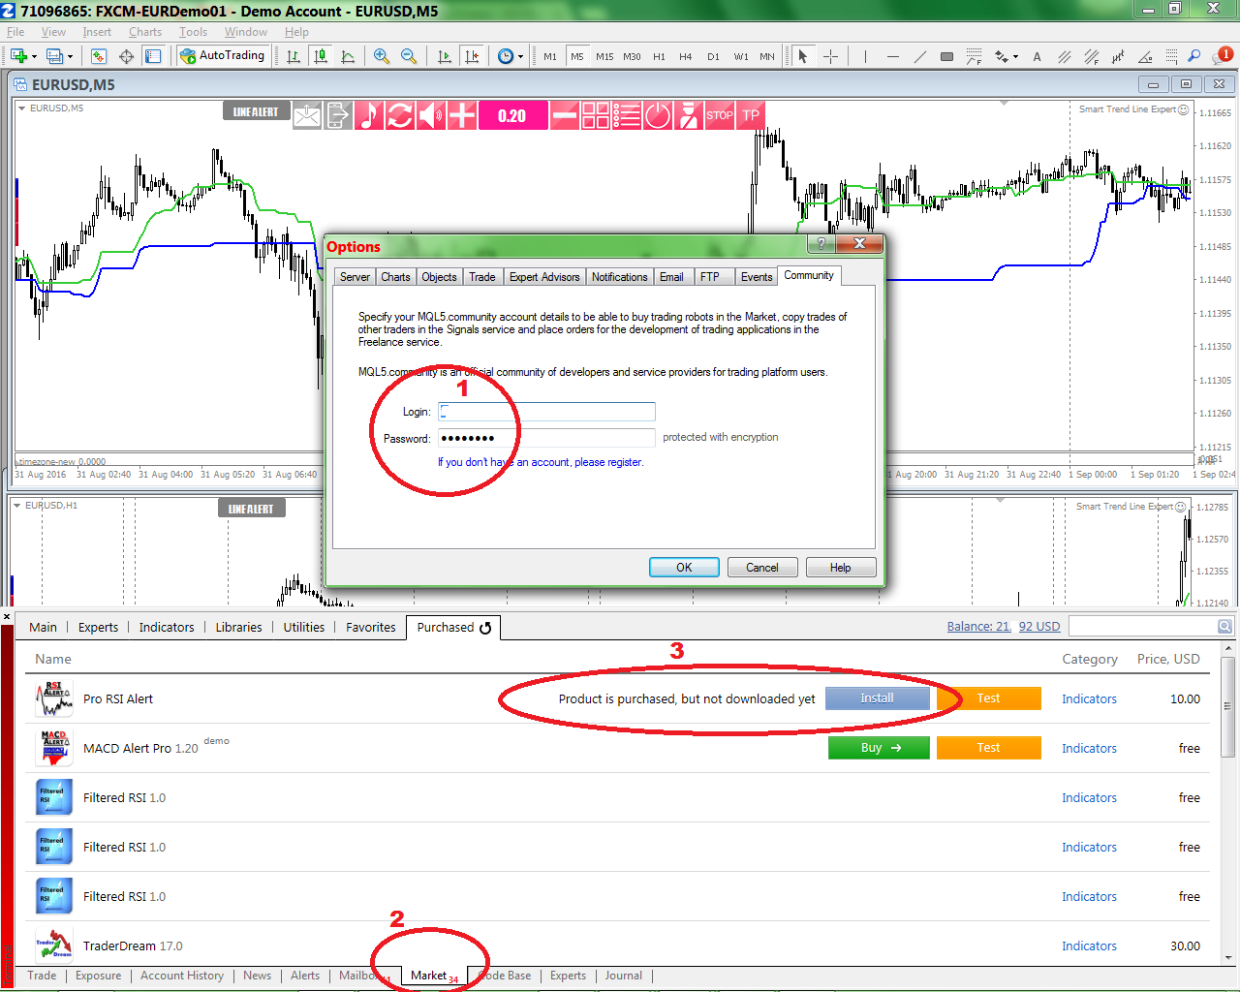Screen dimensions: 1240x992
Task: Refresh the Purchased products list
Action: point(485,628)
